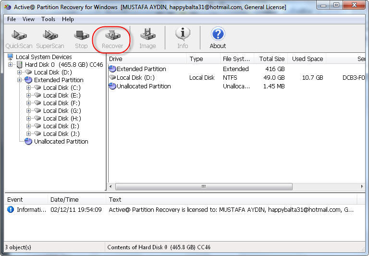
Task: Sort list by Drive column header
Action: click(148, 59)
